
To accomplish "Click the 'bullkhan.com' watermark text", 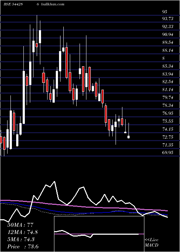I will pyautogui.click(x=53, y=4).
